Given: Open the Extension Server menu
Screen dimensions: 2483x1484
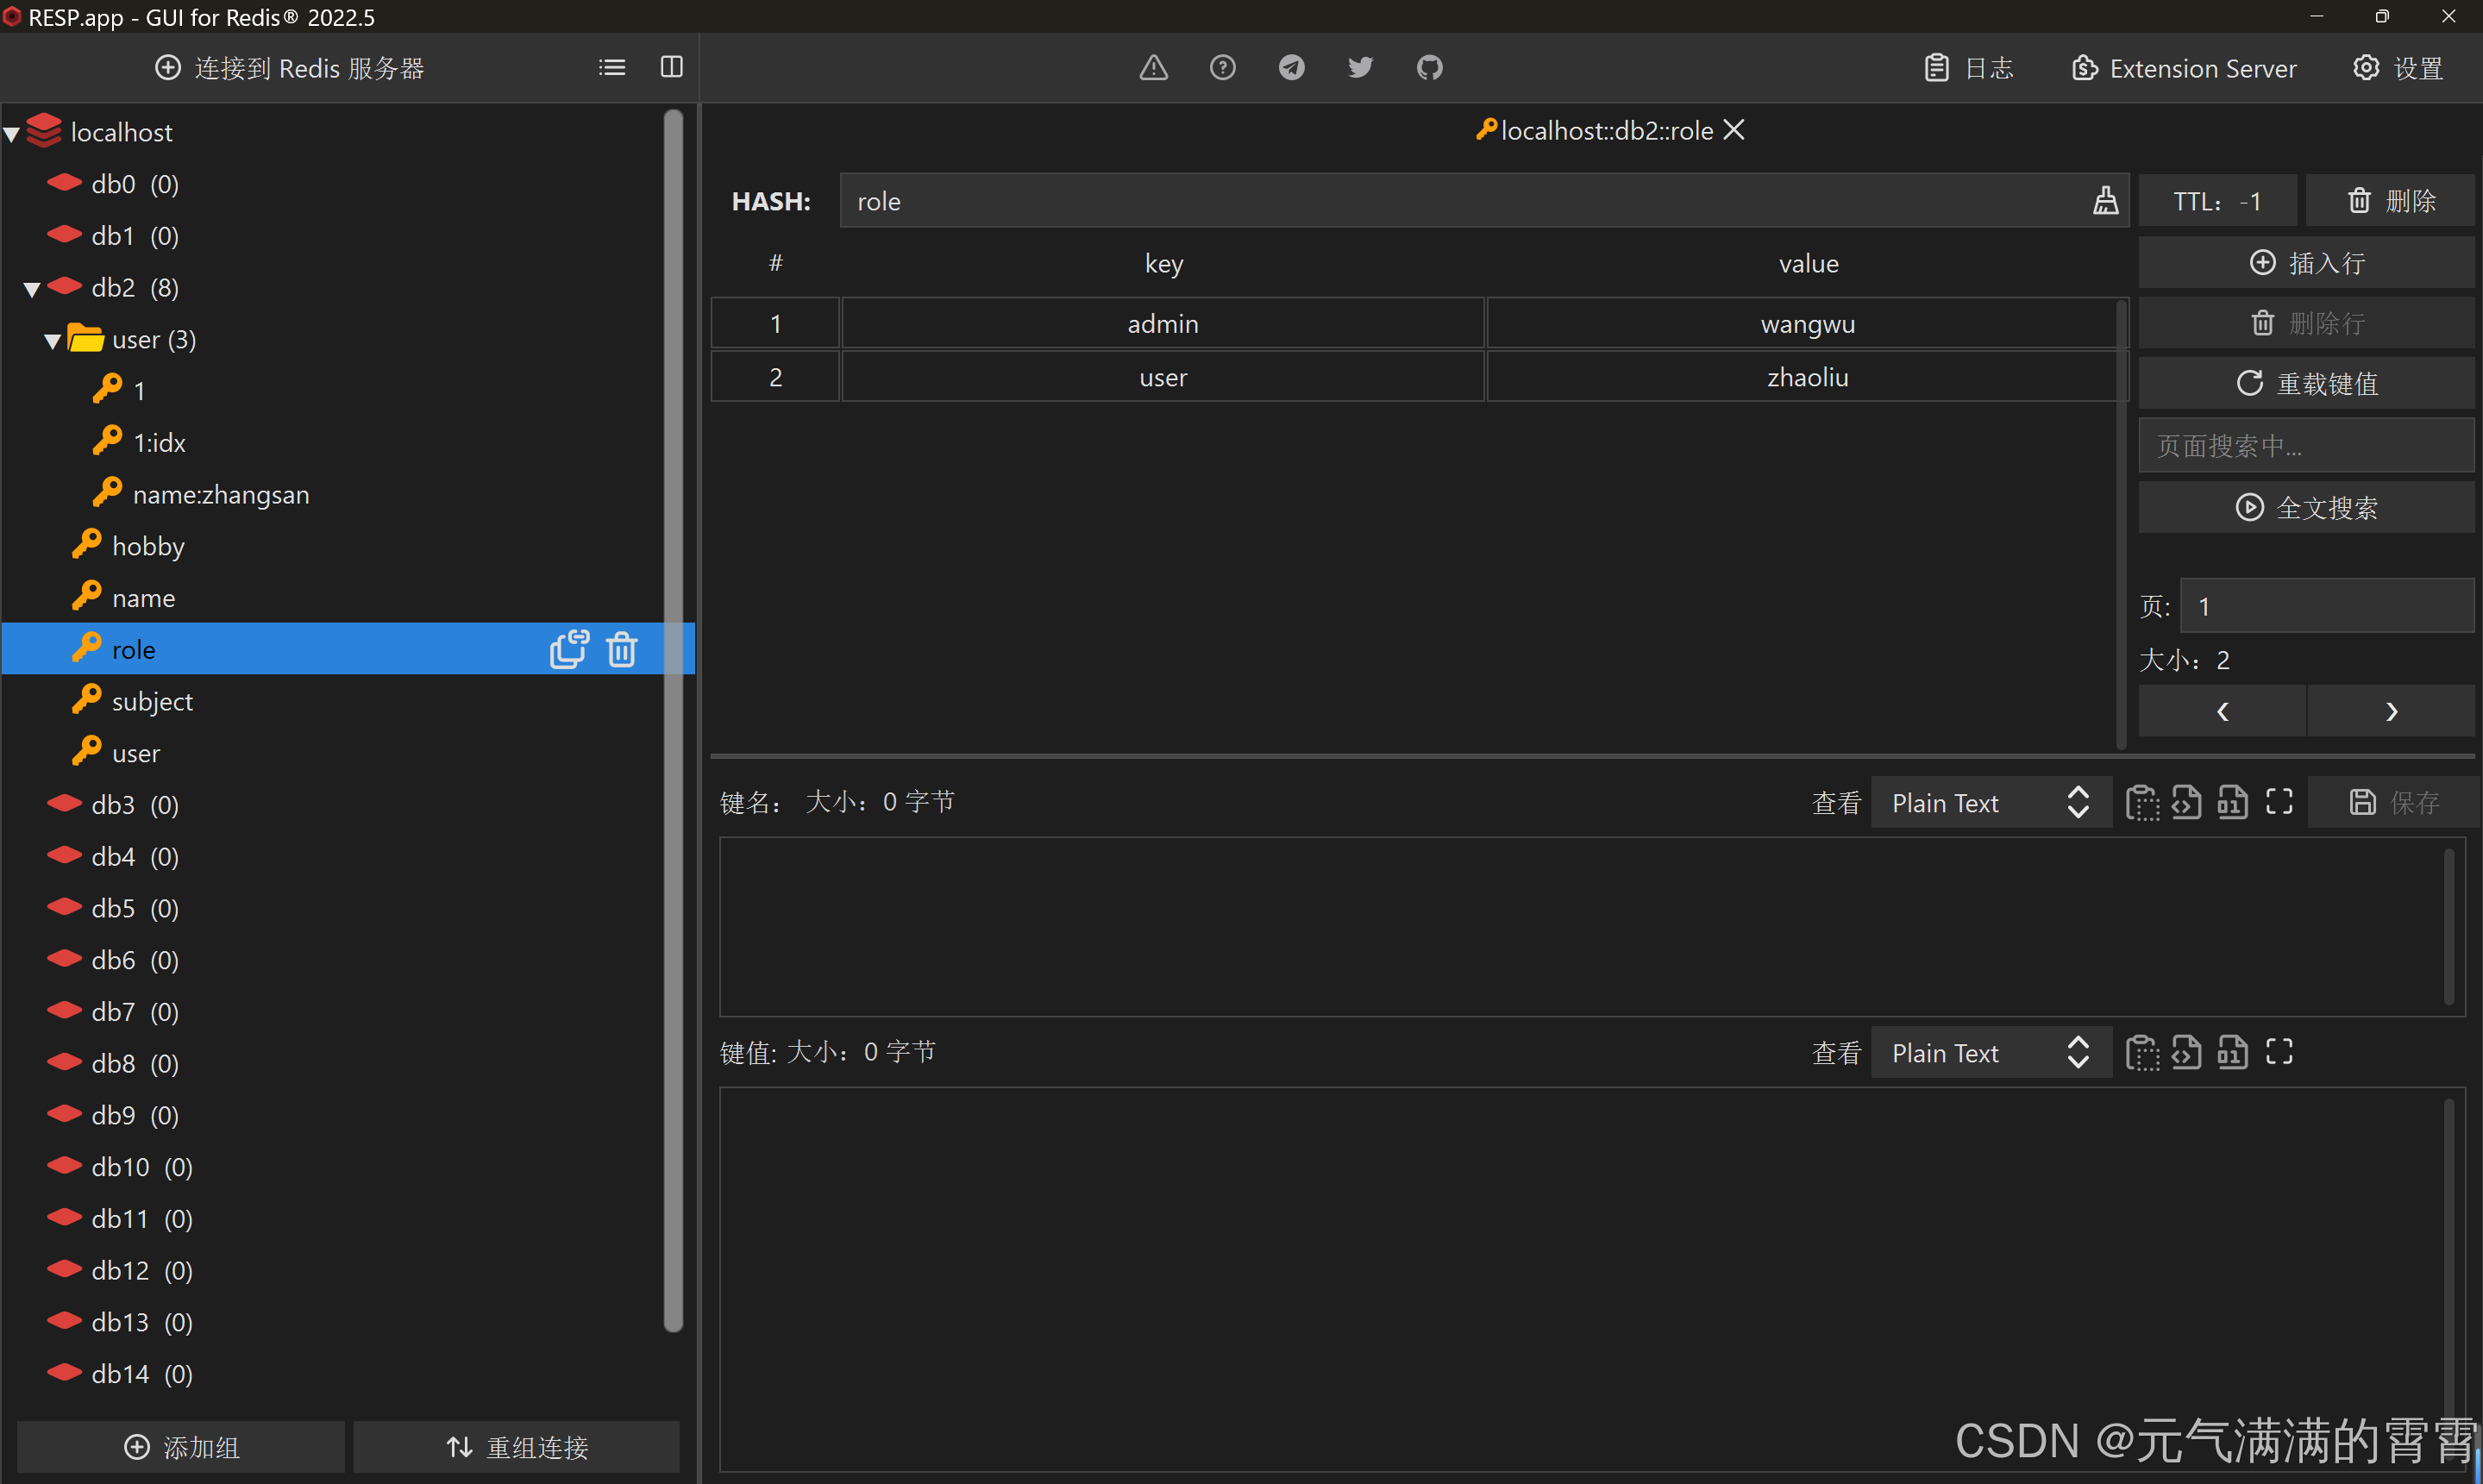Looking at the screenshot, I should click(2185, 68).
